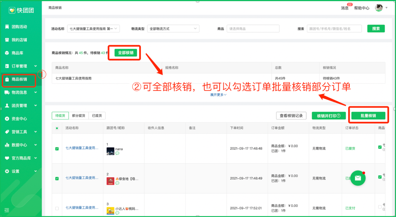Open the 活动名称 dropdown
396x217 pixels.
coord(93,29)
